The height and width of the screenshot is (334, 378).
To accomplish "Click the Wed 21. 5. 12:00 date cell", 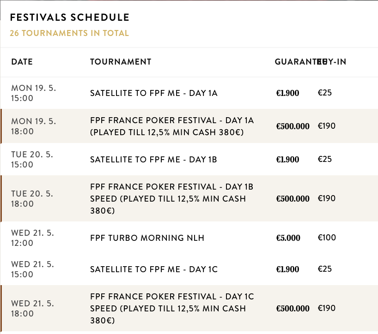I will [x=32, y=238].
